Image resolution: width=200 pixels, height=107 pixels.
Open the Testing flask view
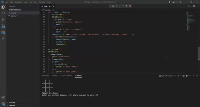tap(3, 39)
